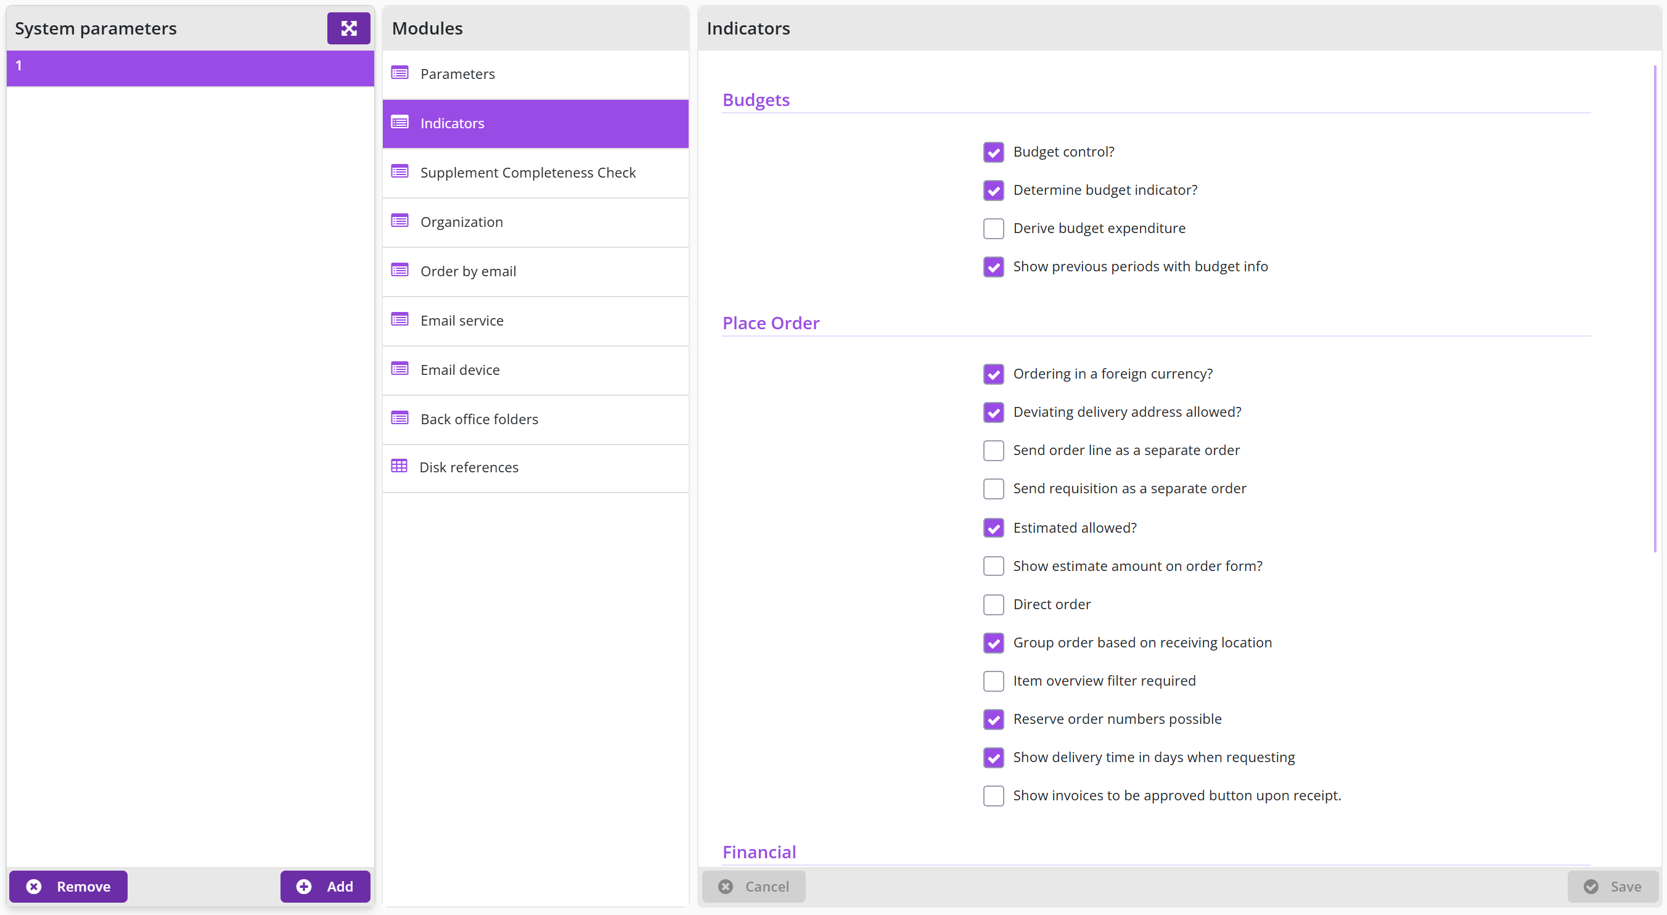Select the Supplement Completeness Check module
Screen dimensions: 1667x915
pos(535,173)
